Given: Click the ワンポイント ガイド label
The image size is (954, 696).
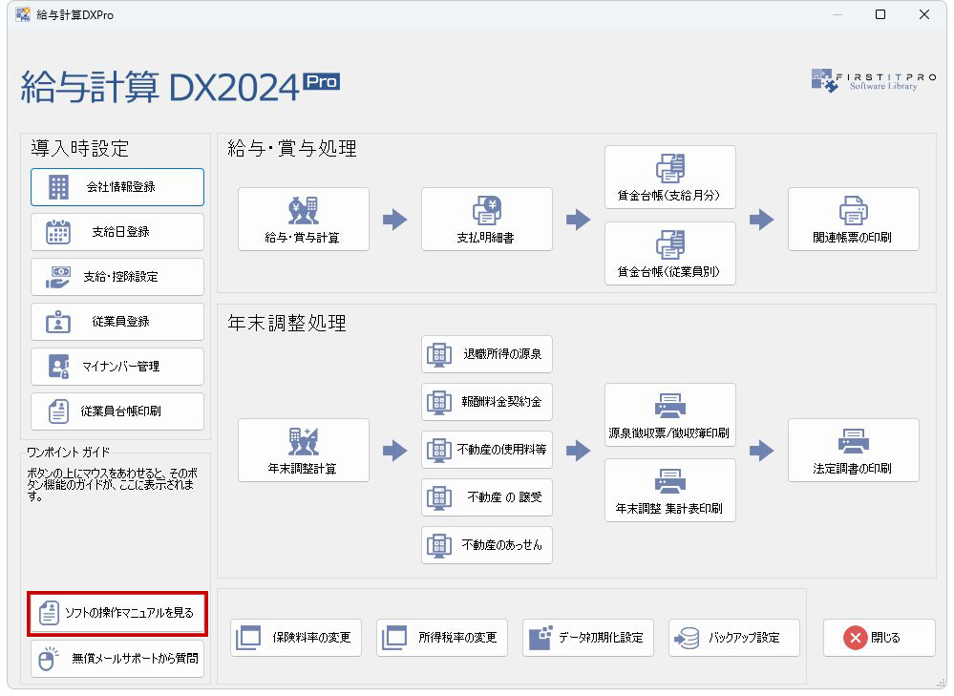Looking at the screenshot, I should pyautogui.click(x=68, y=452).
